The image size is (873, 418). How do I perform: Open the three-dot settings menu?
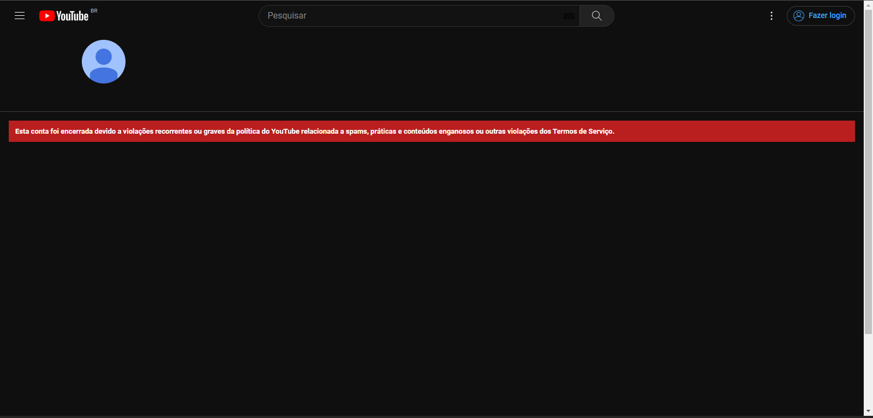(x=772, y=16)
